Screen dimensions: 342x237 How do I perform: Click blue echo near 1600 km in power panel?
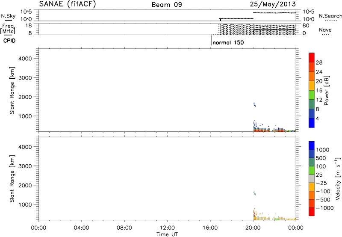click(254, 104)
